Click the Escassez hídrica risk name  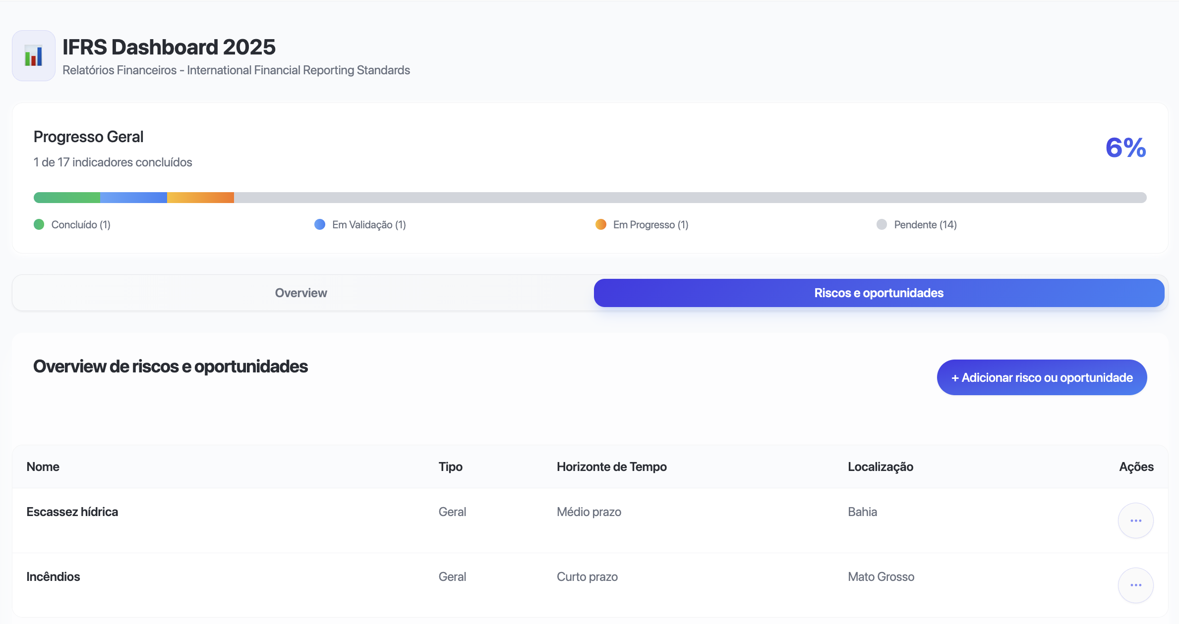pyautogui.click(x=72, y=512)
